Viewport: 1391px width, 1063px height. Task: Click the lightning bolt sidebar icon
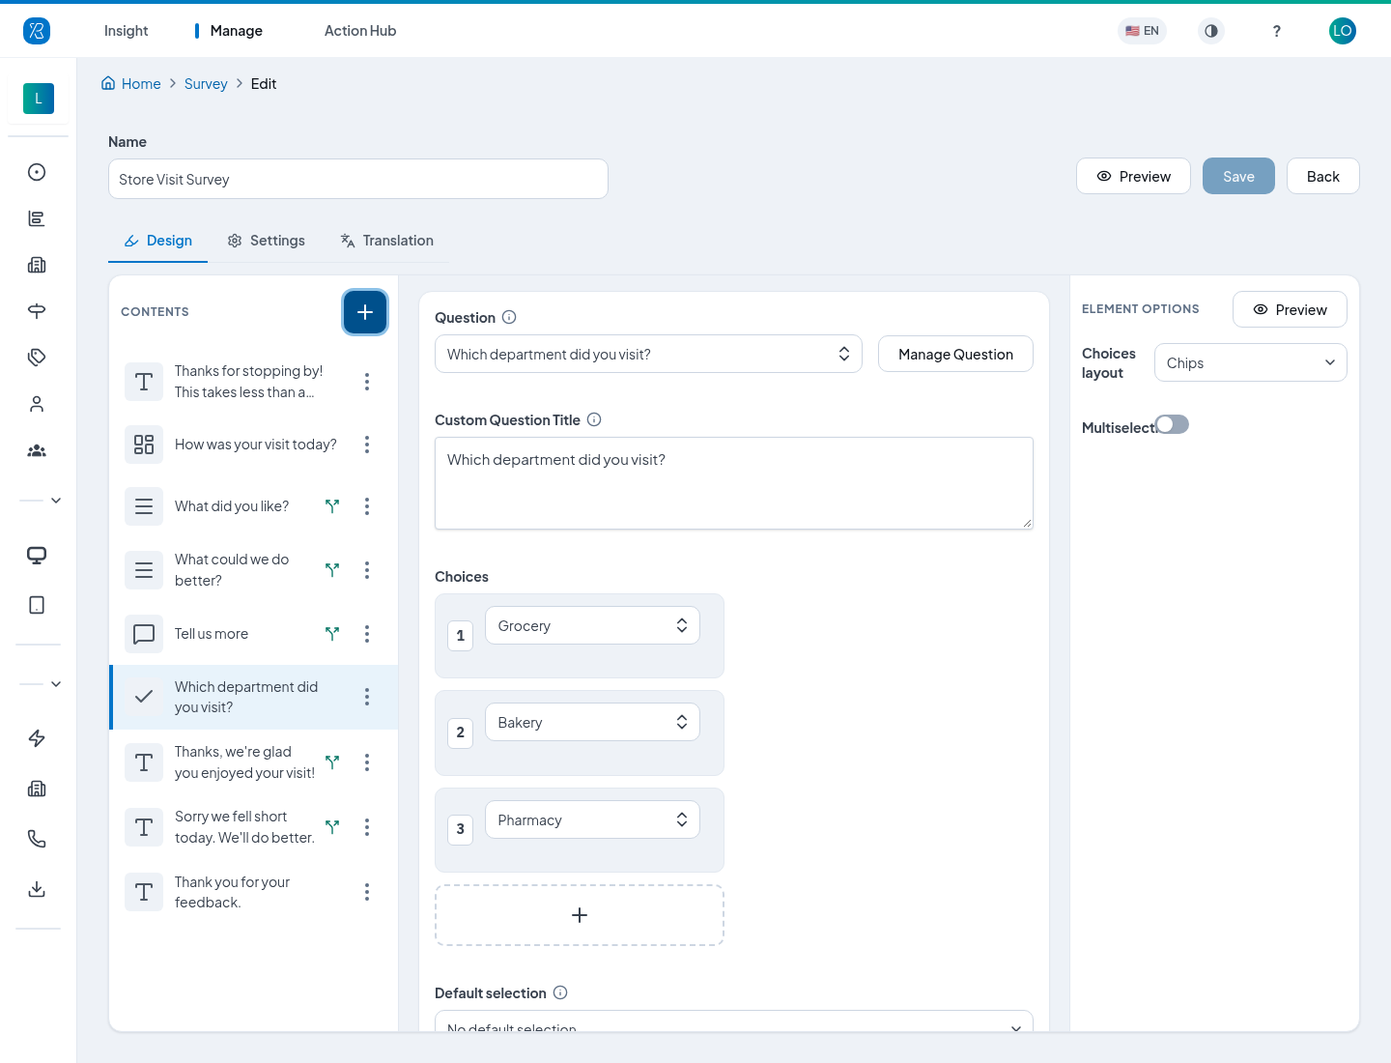[x=37, y=738]
